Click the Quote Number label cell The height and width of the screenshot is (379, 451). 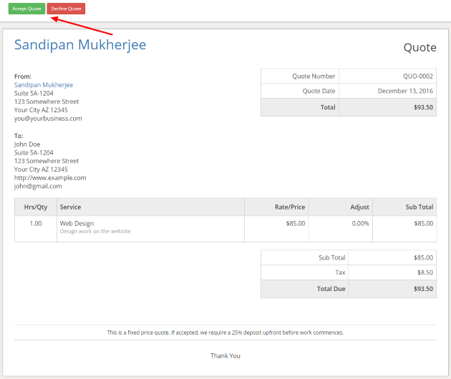[x=300, y=76]
